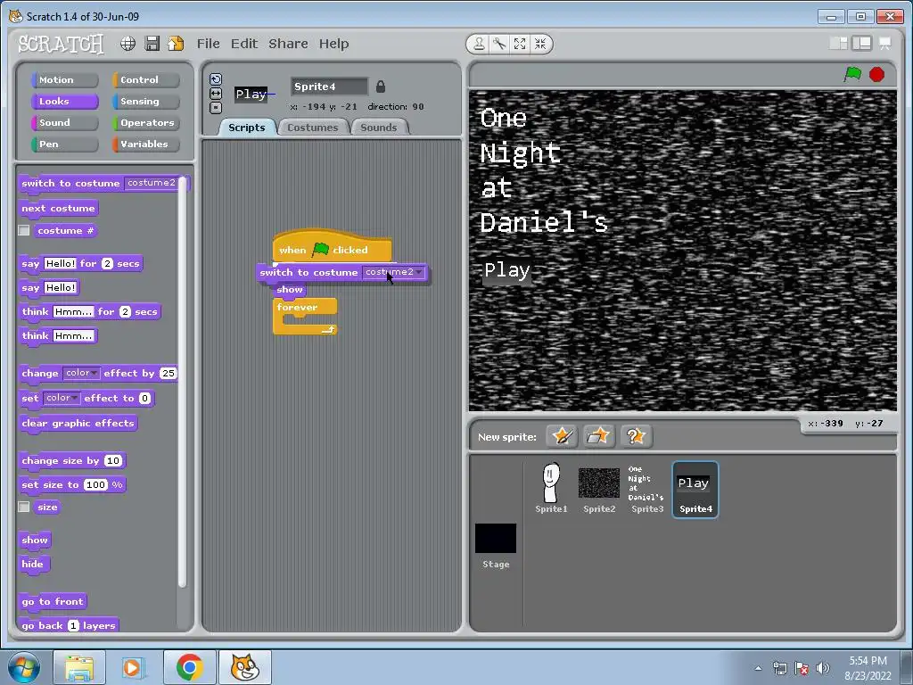913x685 pixels.
Task: Open the volume control in system tray
Action: [823, 668]
